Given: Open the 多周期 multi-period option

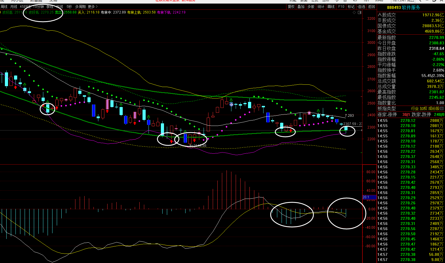Looking at the screenshot, I should tap(80, 7).
